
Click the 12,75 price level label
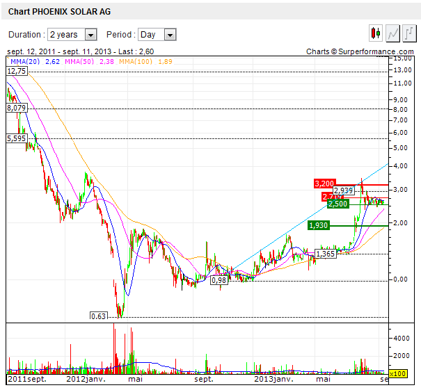click(17, 71)
